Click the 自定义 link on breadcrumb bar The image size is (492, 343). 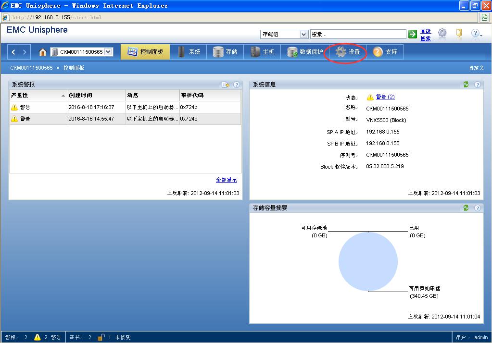pyautogui.click(x=476, y=68)
